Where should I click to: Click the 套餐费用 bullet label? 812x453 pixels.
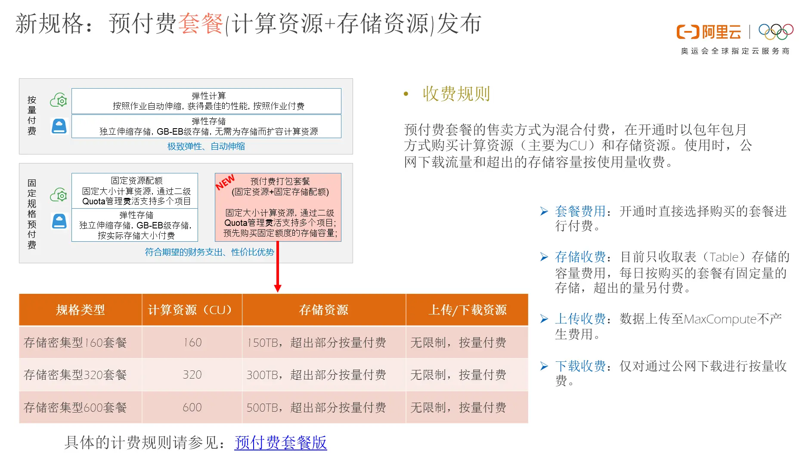tap(580, 211)
